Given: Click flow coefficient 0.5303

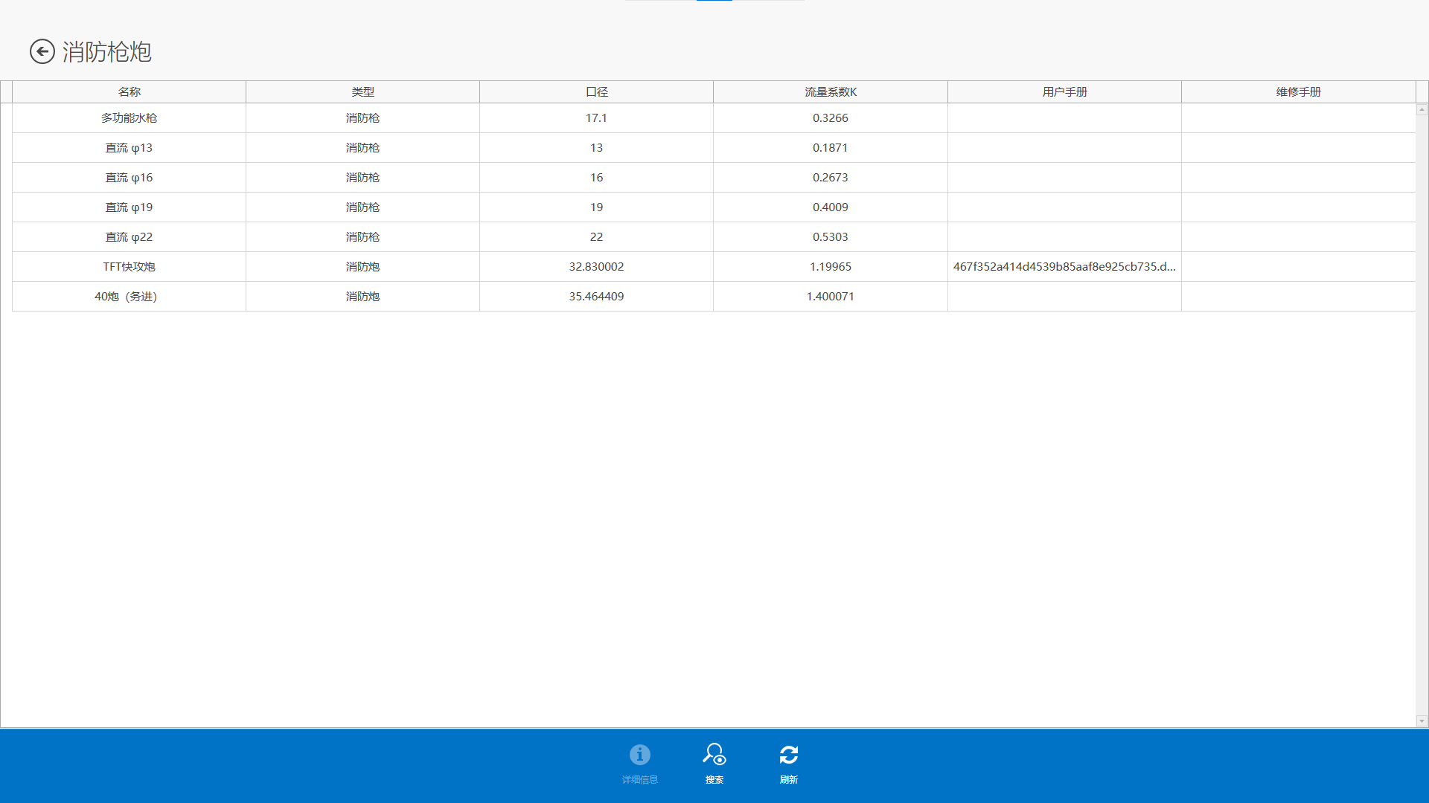Looking at the screenshot, I should point(831,237).
